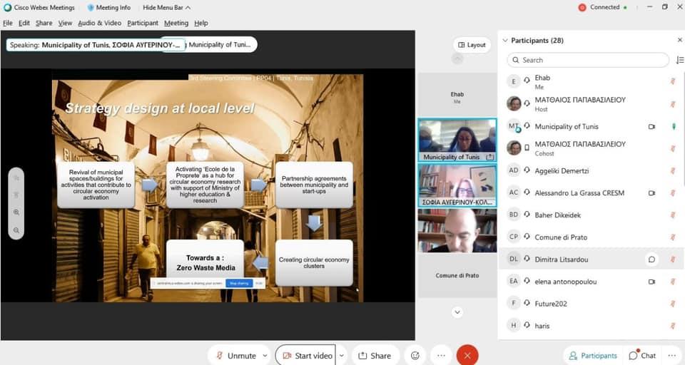685x365 pixels.
Task: Collapse the Participants (28) panel header
Action: pyautogui.click(x=505, y=41)
